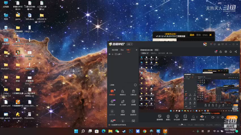Click the unlock padlock icon above the preview
Screen dimensions: 241x135
(221, 52)
